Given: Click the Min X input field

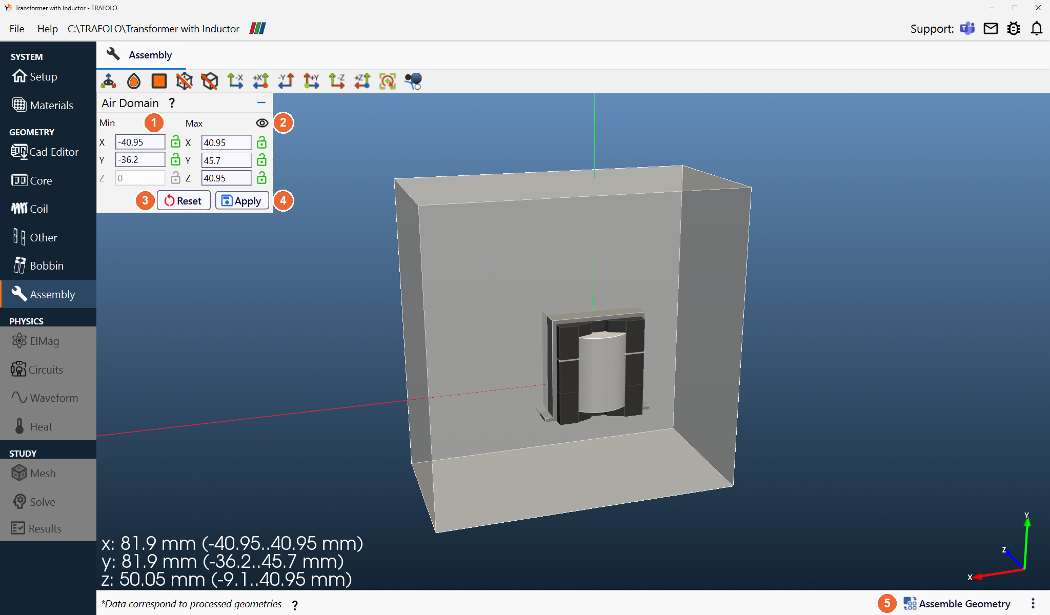Looking at the screenshot, I should click(140, 142).
